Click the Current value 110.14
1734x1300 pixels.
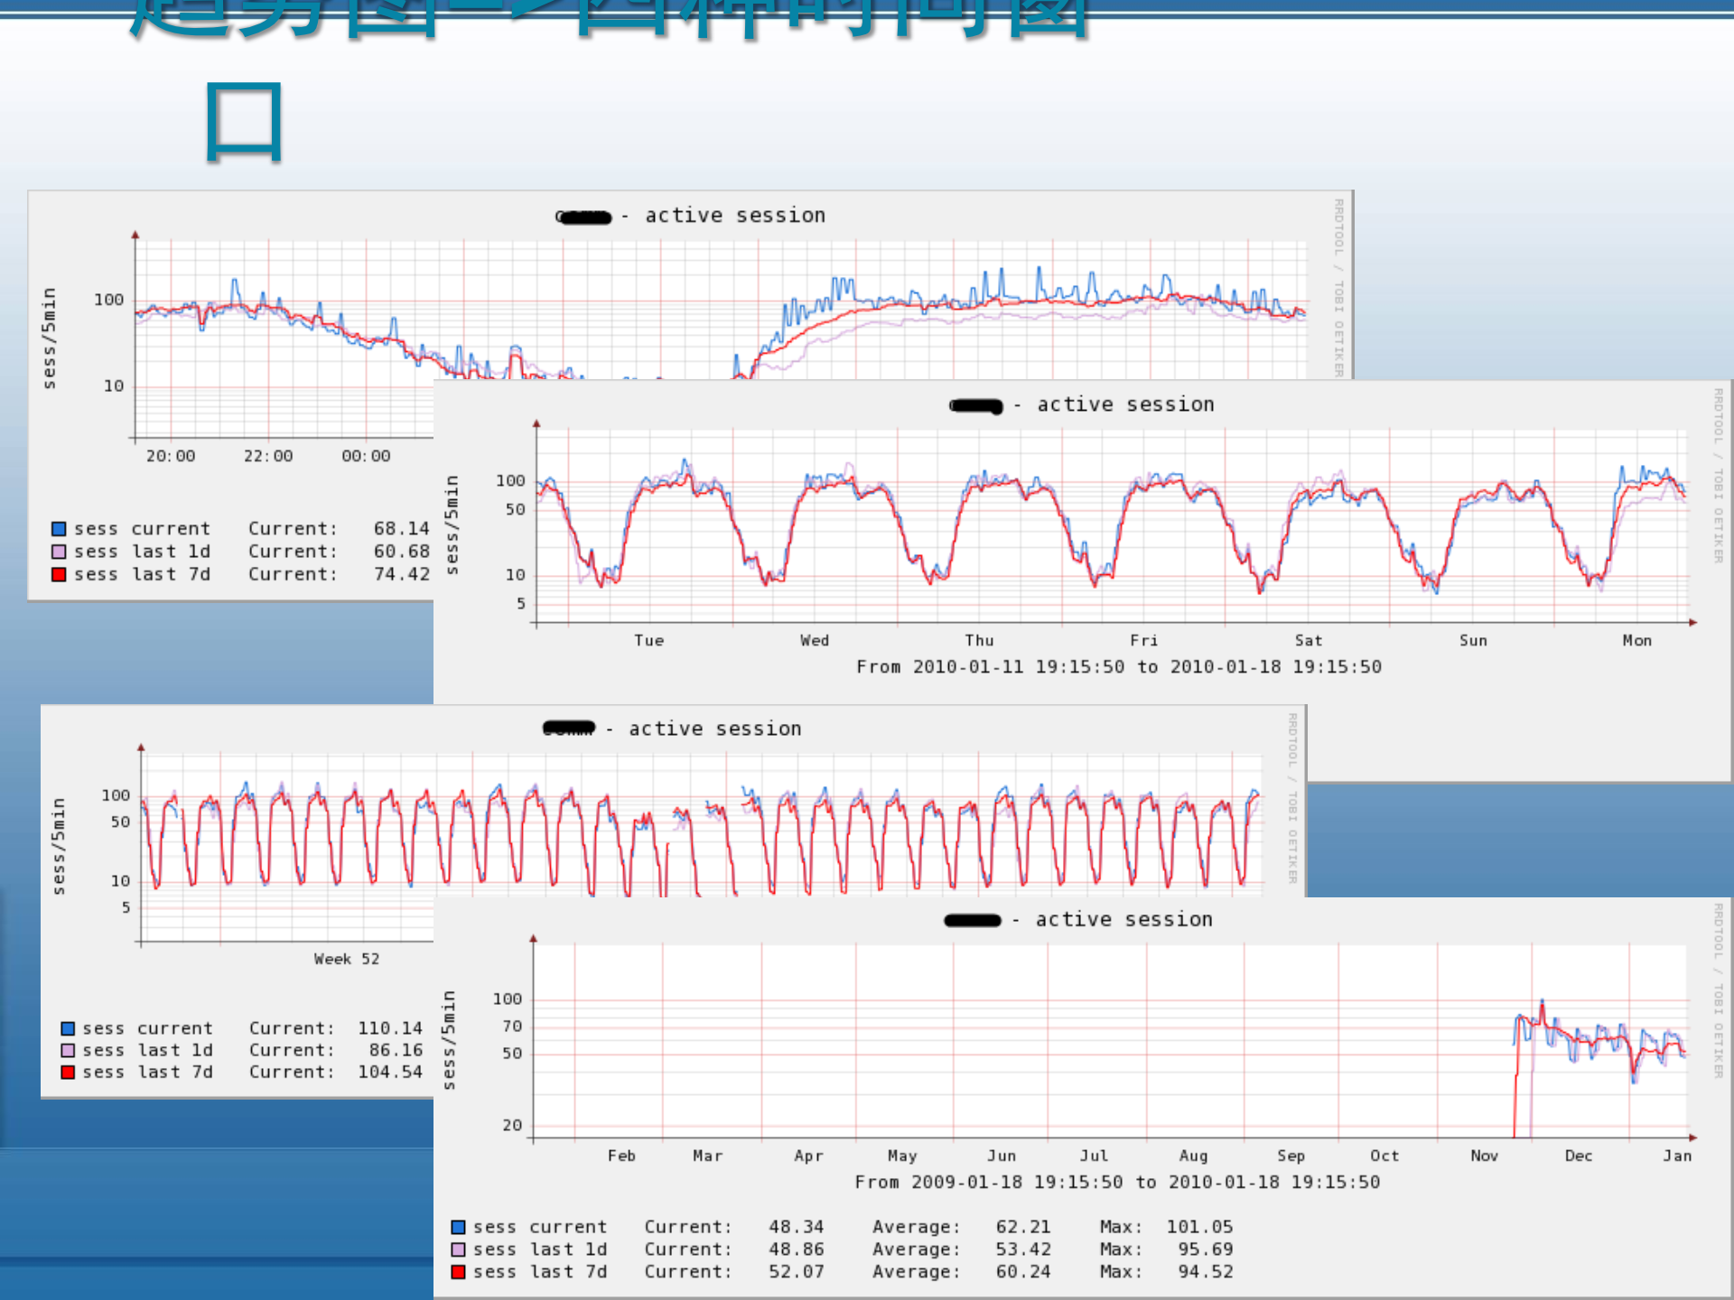point(389,1028)
